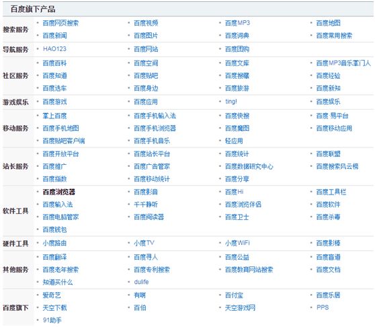Open the 轻应用 link
Image resolution: width=375 pixels, height=327 pixels.
tap(234, 141)
